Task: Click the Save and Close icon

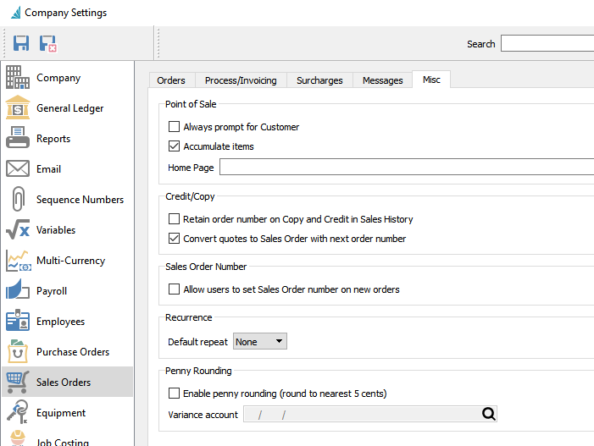Action: click(48, 43)
